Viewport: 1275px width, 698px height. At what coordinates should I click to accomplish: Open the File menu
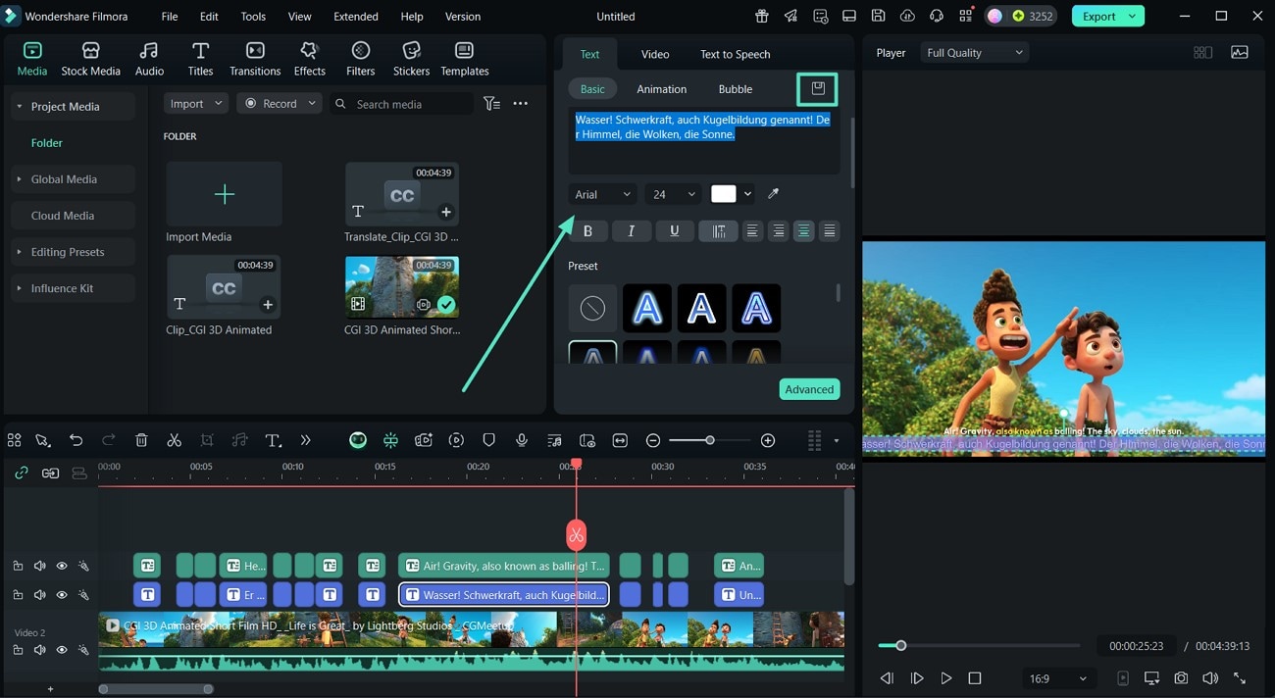(x=170, y=17)
